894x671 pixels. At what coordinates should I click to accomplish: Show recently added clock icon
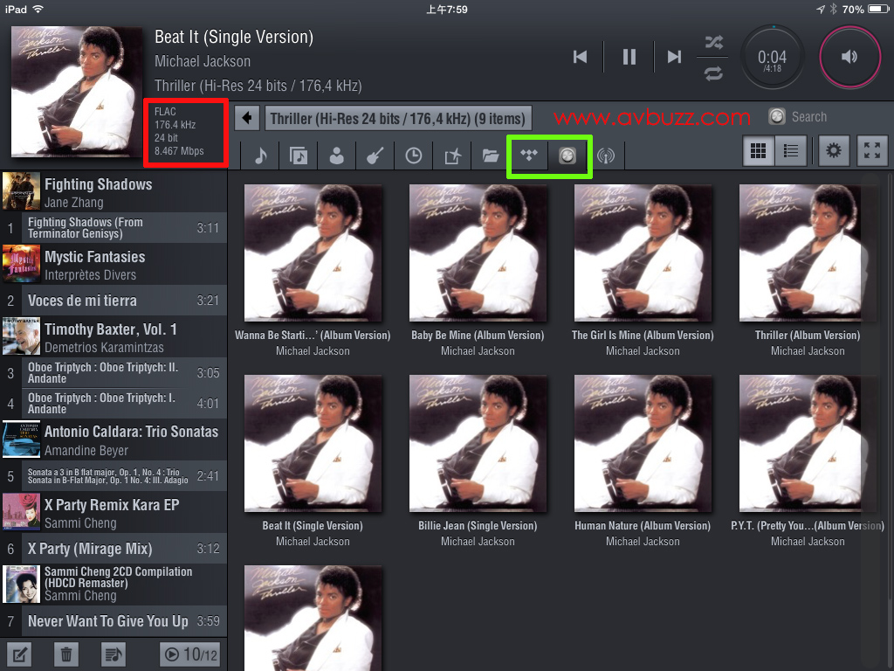pyautogui.click(x=413, y=156)
